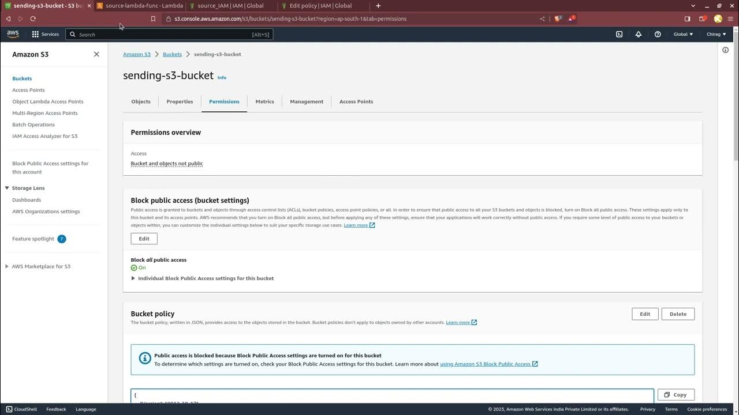Click the AWS search input field
Image resolution: width=739 pixels, height=415 pixels.
point(169,35)
